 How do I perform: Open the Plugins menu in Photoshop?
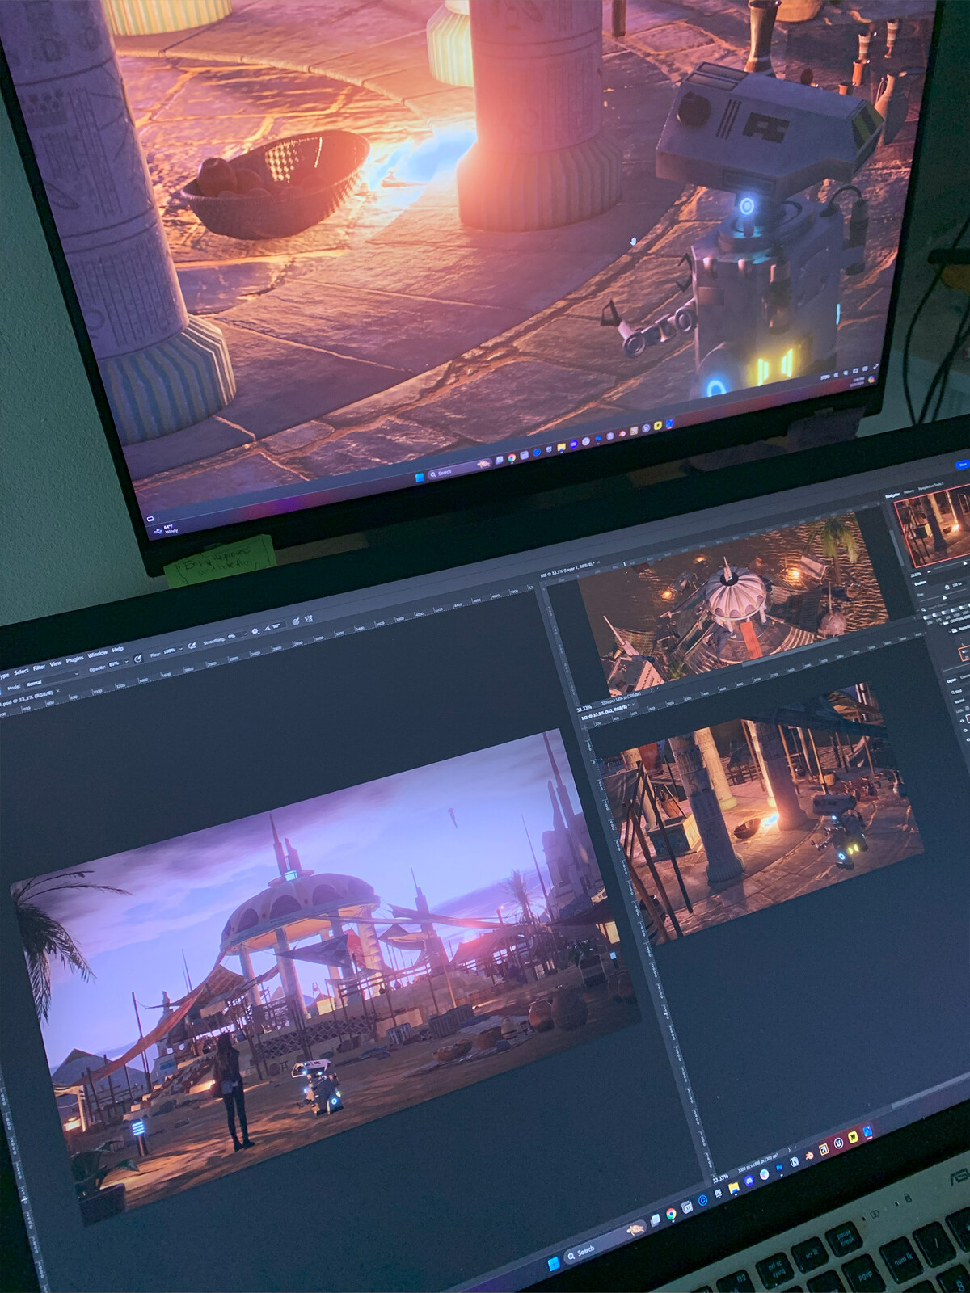(75, 659)
